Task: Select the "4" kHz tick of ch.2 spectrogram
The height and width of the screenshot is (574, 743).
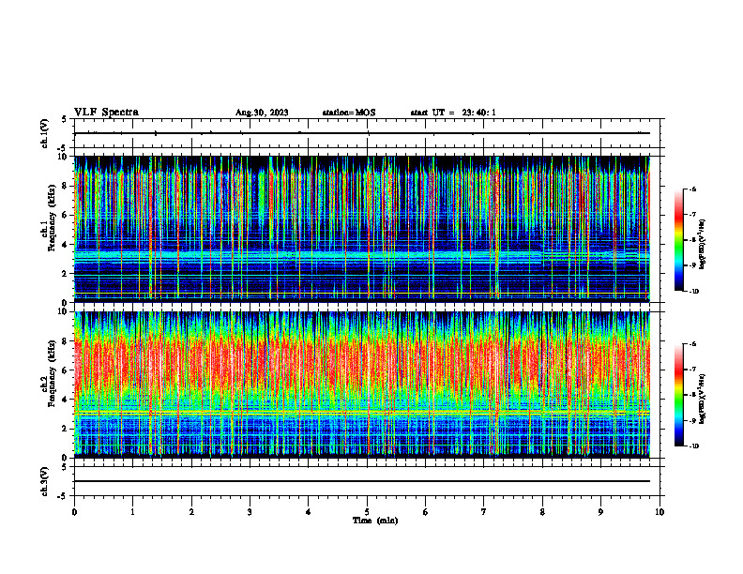Action: pyautogui.click(x=66, y=400)
